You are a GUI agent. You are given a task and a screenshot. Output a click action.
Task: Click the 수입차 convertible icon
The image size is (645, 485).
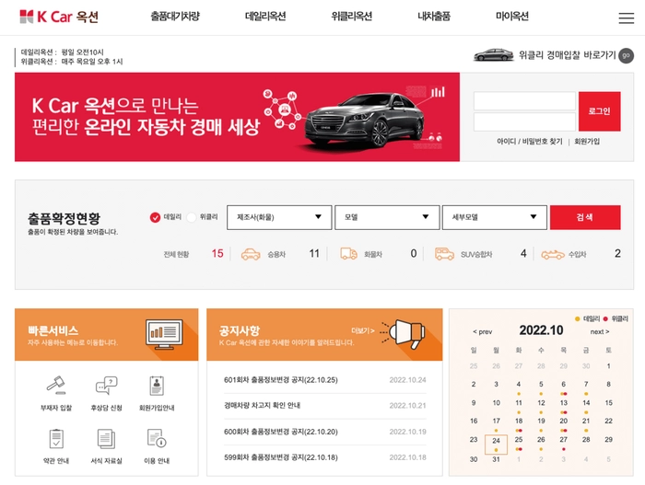553,254
